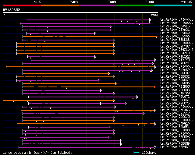Click the UniRef100_B8B832 label
This screenshot has width=195, height=155.
click(x=175, y=77)
